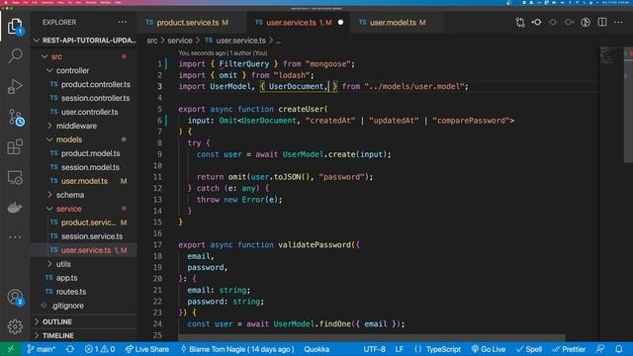Switch to the user.service.ts tab
The width and height of the screenshot is (633, 356).
pos(299,23)
